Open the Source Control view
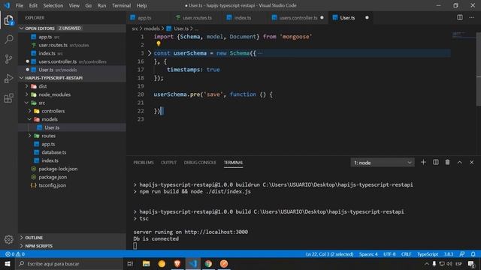The image size is (481, 270). point(8,58)
